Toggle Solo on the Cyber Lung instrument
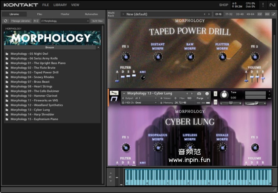The image size is (278, 193). pyautogui.click(x=216, y=94)
